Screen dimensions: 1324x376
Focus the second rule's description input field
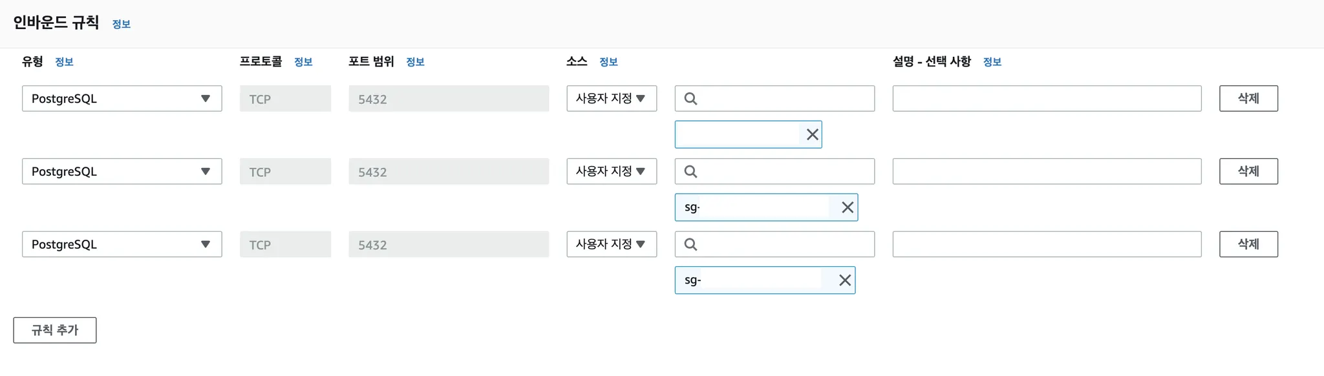point(1046,172)
